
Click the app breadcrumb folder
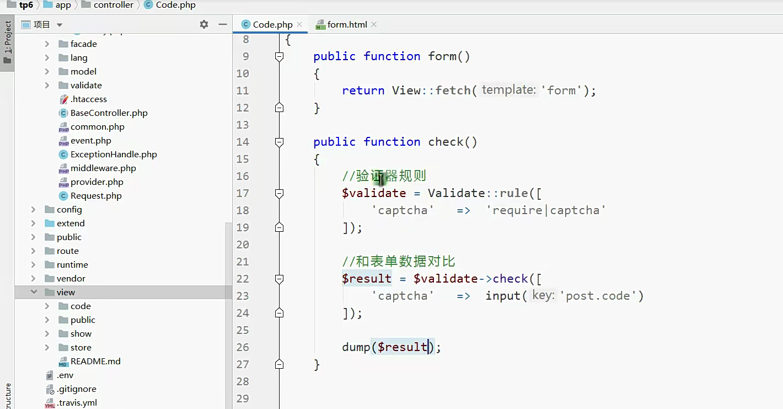[57, 5]
